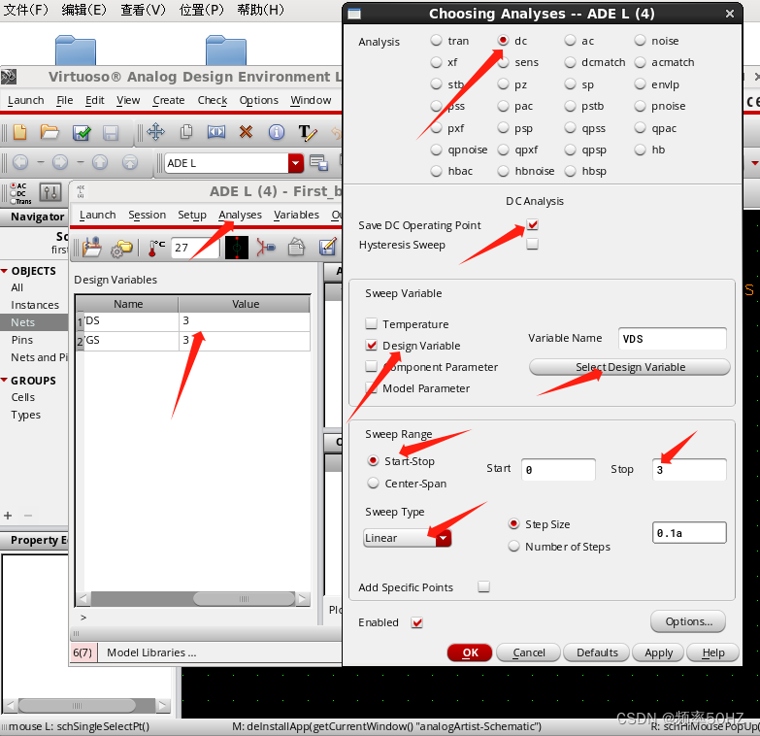Enable Hysteresis Sweep checkbox
760x736 pixels.
pyautogui.click(x=532, y=244)
